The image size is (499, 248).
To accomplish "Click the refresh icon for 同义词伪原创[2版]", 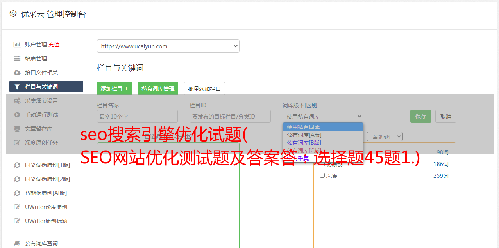I will [x=17, y=179].
